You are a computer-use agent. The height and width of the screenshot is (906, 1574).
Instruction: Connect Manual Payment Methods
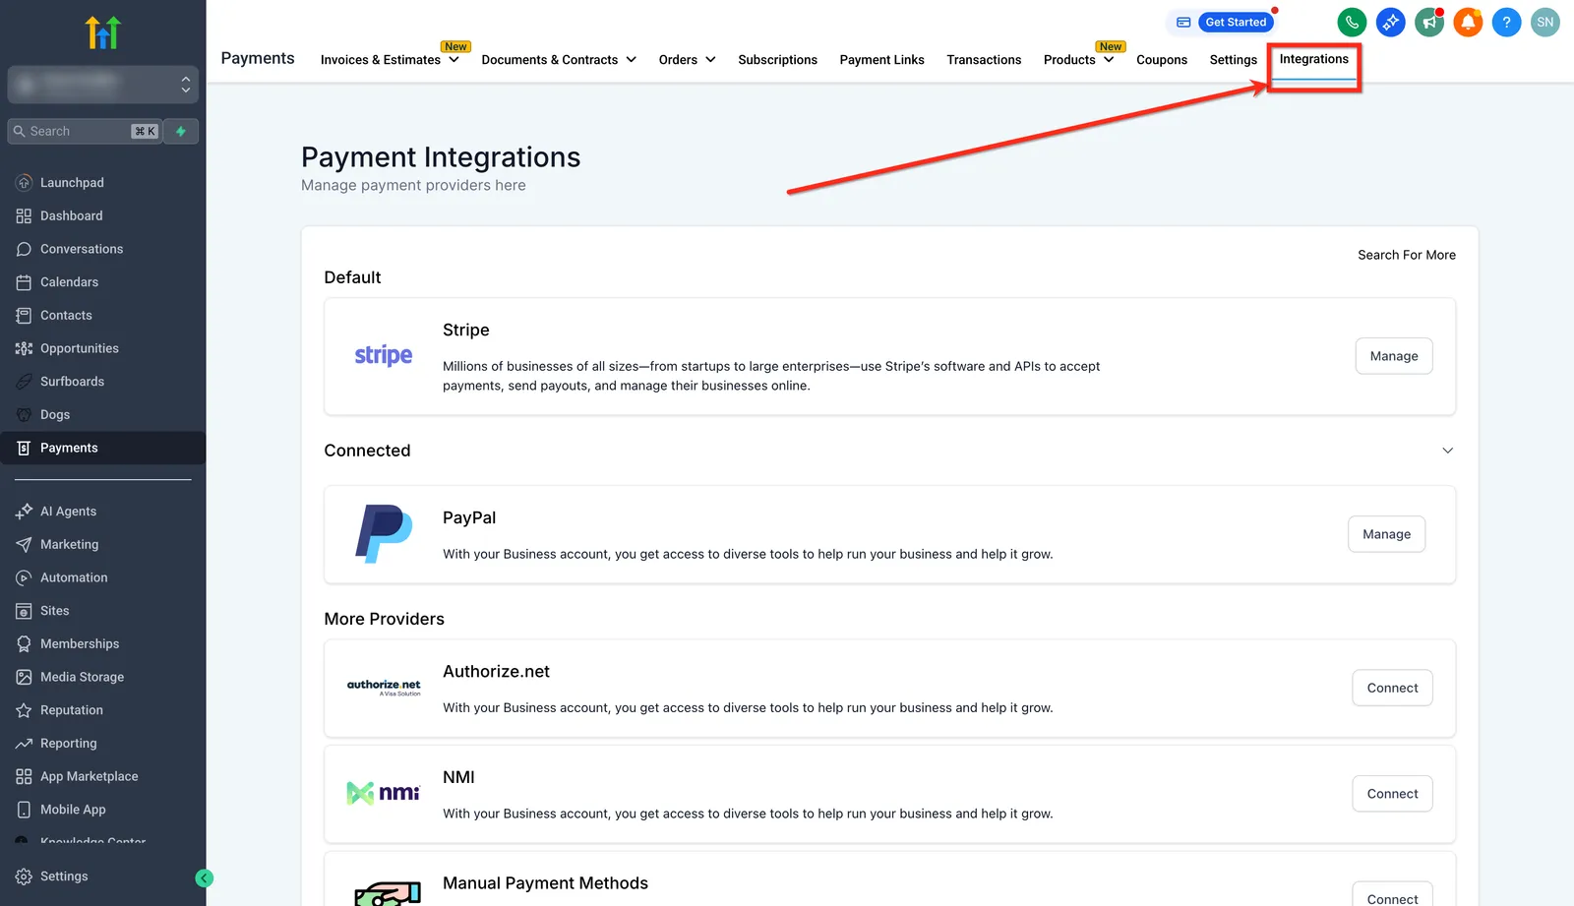pyautogui.click(x=1392, y=895)
